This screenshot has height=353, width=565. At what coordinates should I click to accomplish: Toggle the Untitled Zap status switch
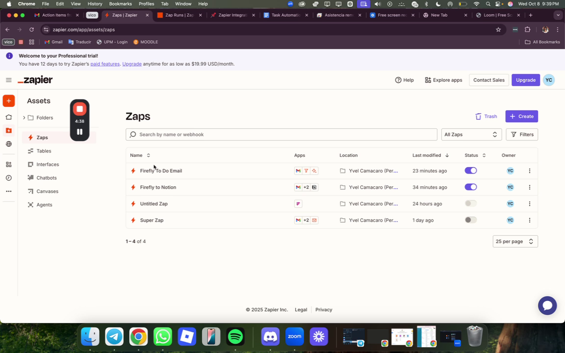tap(471, 203)
